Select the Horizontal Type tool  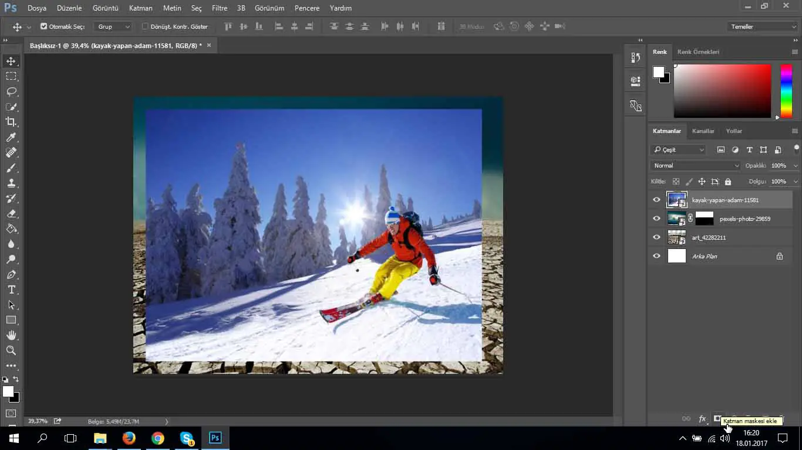11,289
